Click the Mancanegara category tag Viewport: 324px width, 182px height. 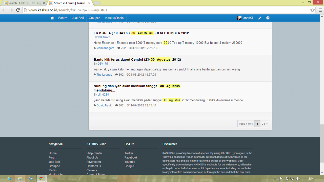click(x=105, y=48)
